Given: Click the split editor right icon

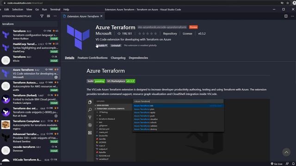Looking at the screenshot, I should [286, 16].
